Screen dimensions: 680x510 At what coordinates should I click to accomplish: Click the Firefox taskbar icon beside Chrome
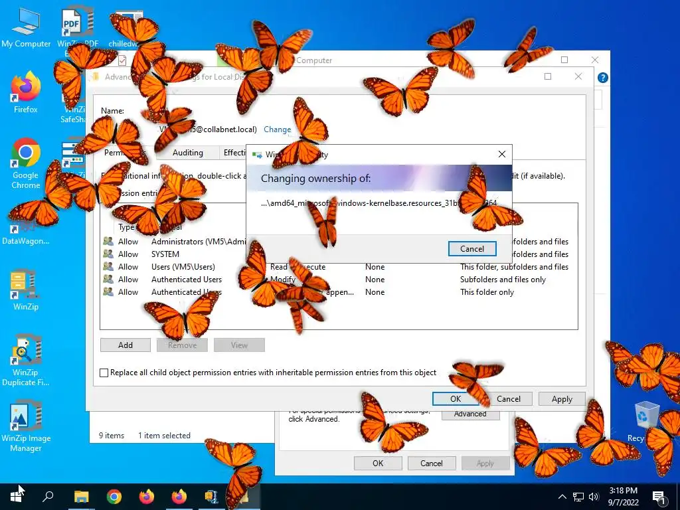pos(147,497)
